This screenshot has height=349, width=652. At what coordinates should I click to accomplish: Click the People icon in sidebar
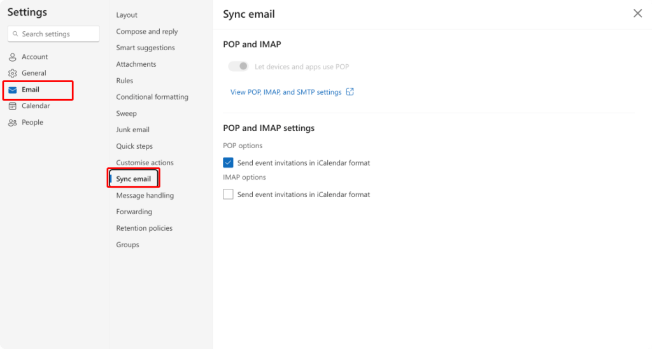(x=13, y=123)
